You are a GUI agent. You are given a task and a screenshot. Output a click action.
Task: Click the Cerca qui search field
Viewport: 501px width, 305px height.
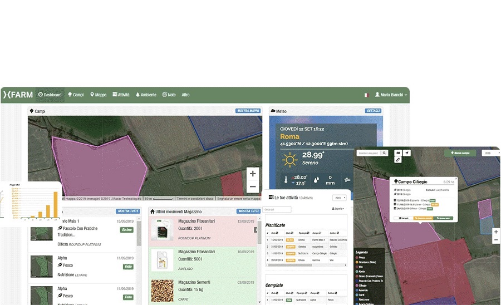pyautogui.click(x=277, y=209)
